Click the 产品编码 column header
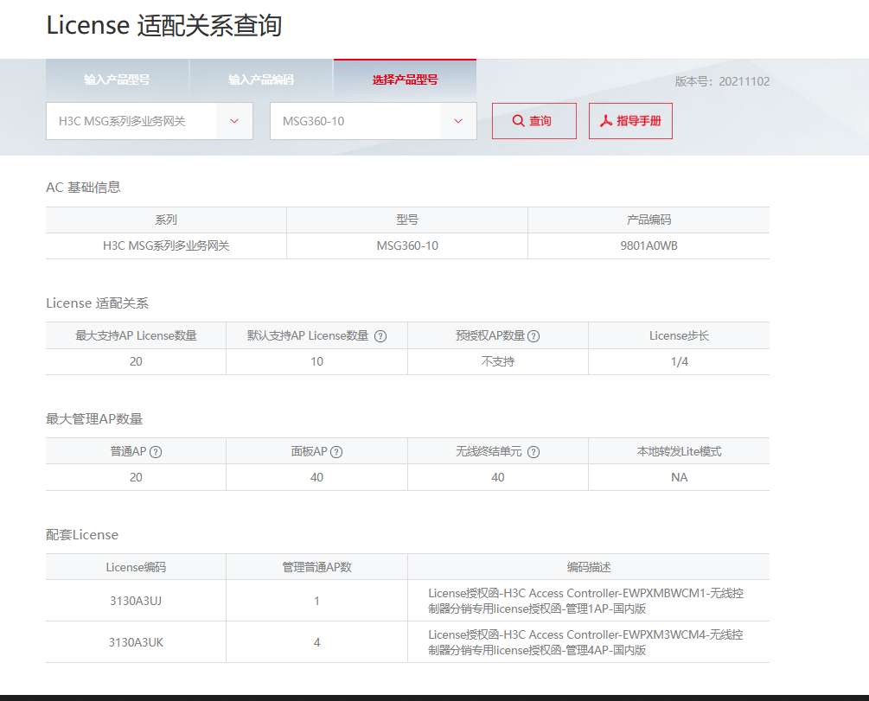This screenshot has width=869, height=701. point(649,220)
